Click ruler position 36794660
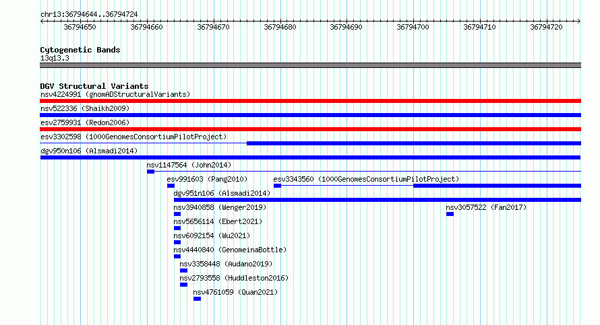Image resolution: width=600 pixels, height=325 pixels. click(146, 27)
